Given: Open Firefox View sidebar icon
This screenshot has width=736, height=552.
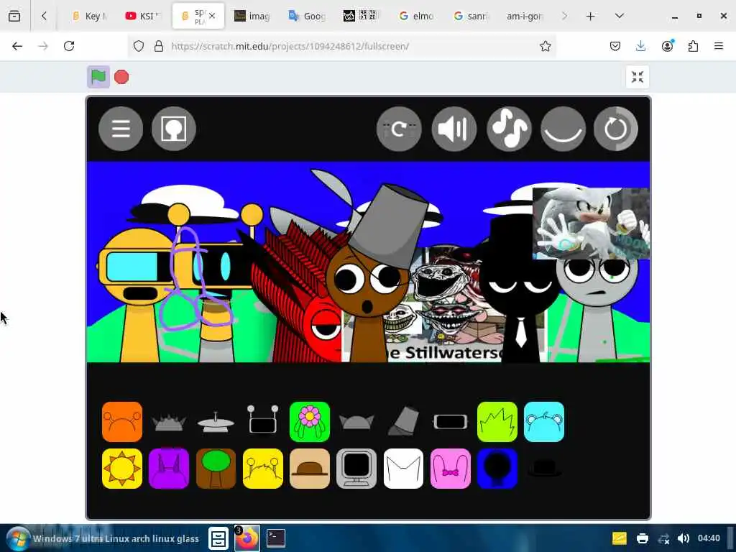Looking at the screenshot, I should pyautogui.click(x=14, y=16).
